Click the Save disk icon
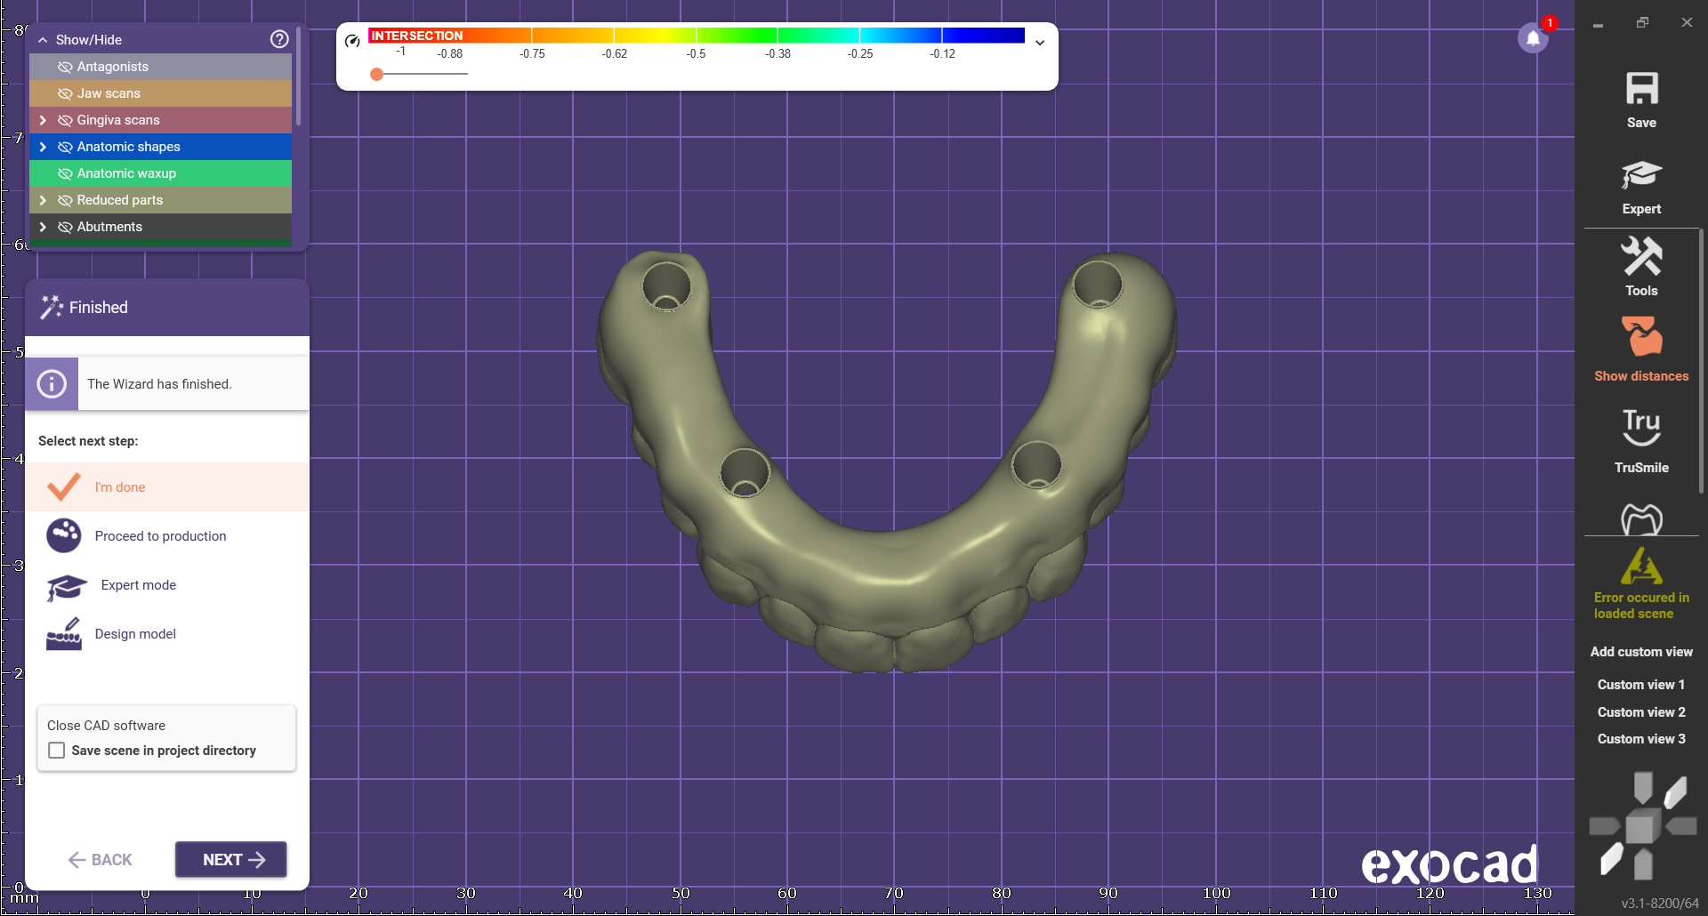Image resolution: width=1708 pixels, height=916 pixels. pos(1641,88)
